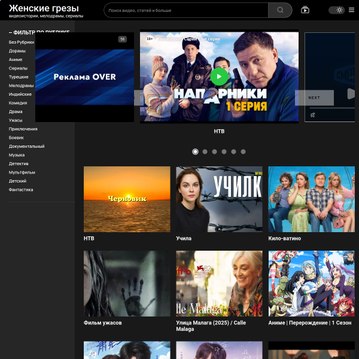Open the Детектив category
Image resolution: width=359 pixels, height=359 pixels.
19,164
